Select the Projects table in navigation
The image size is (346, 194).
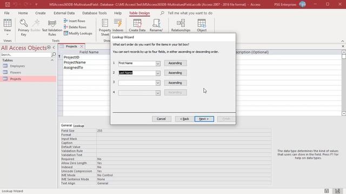[28, 79]
